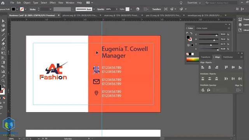
Task: Click the Recolor Artwork icon in control bar
Action: pyautogui.click(x=138, y=9)
